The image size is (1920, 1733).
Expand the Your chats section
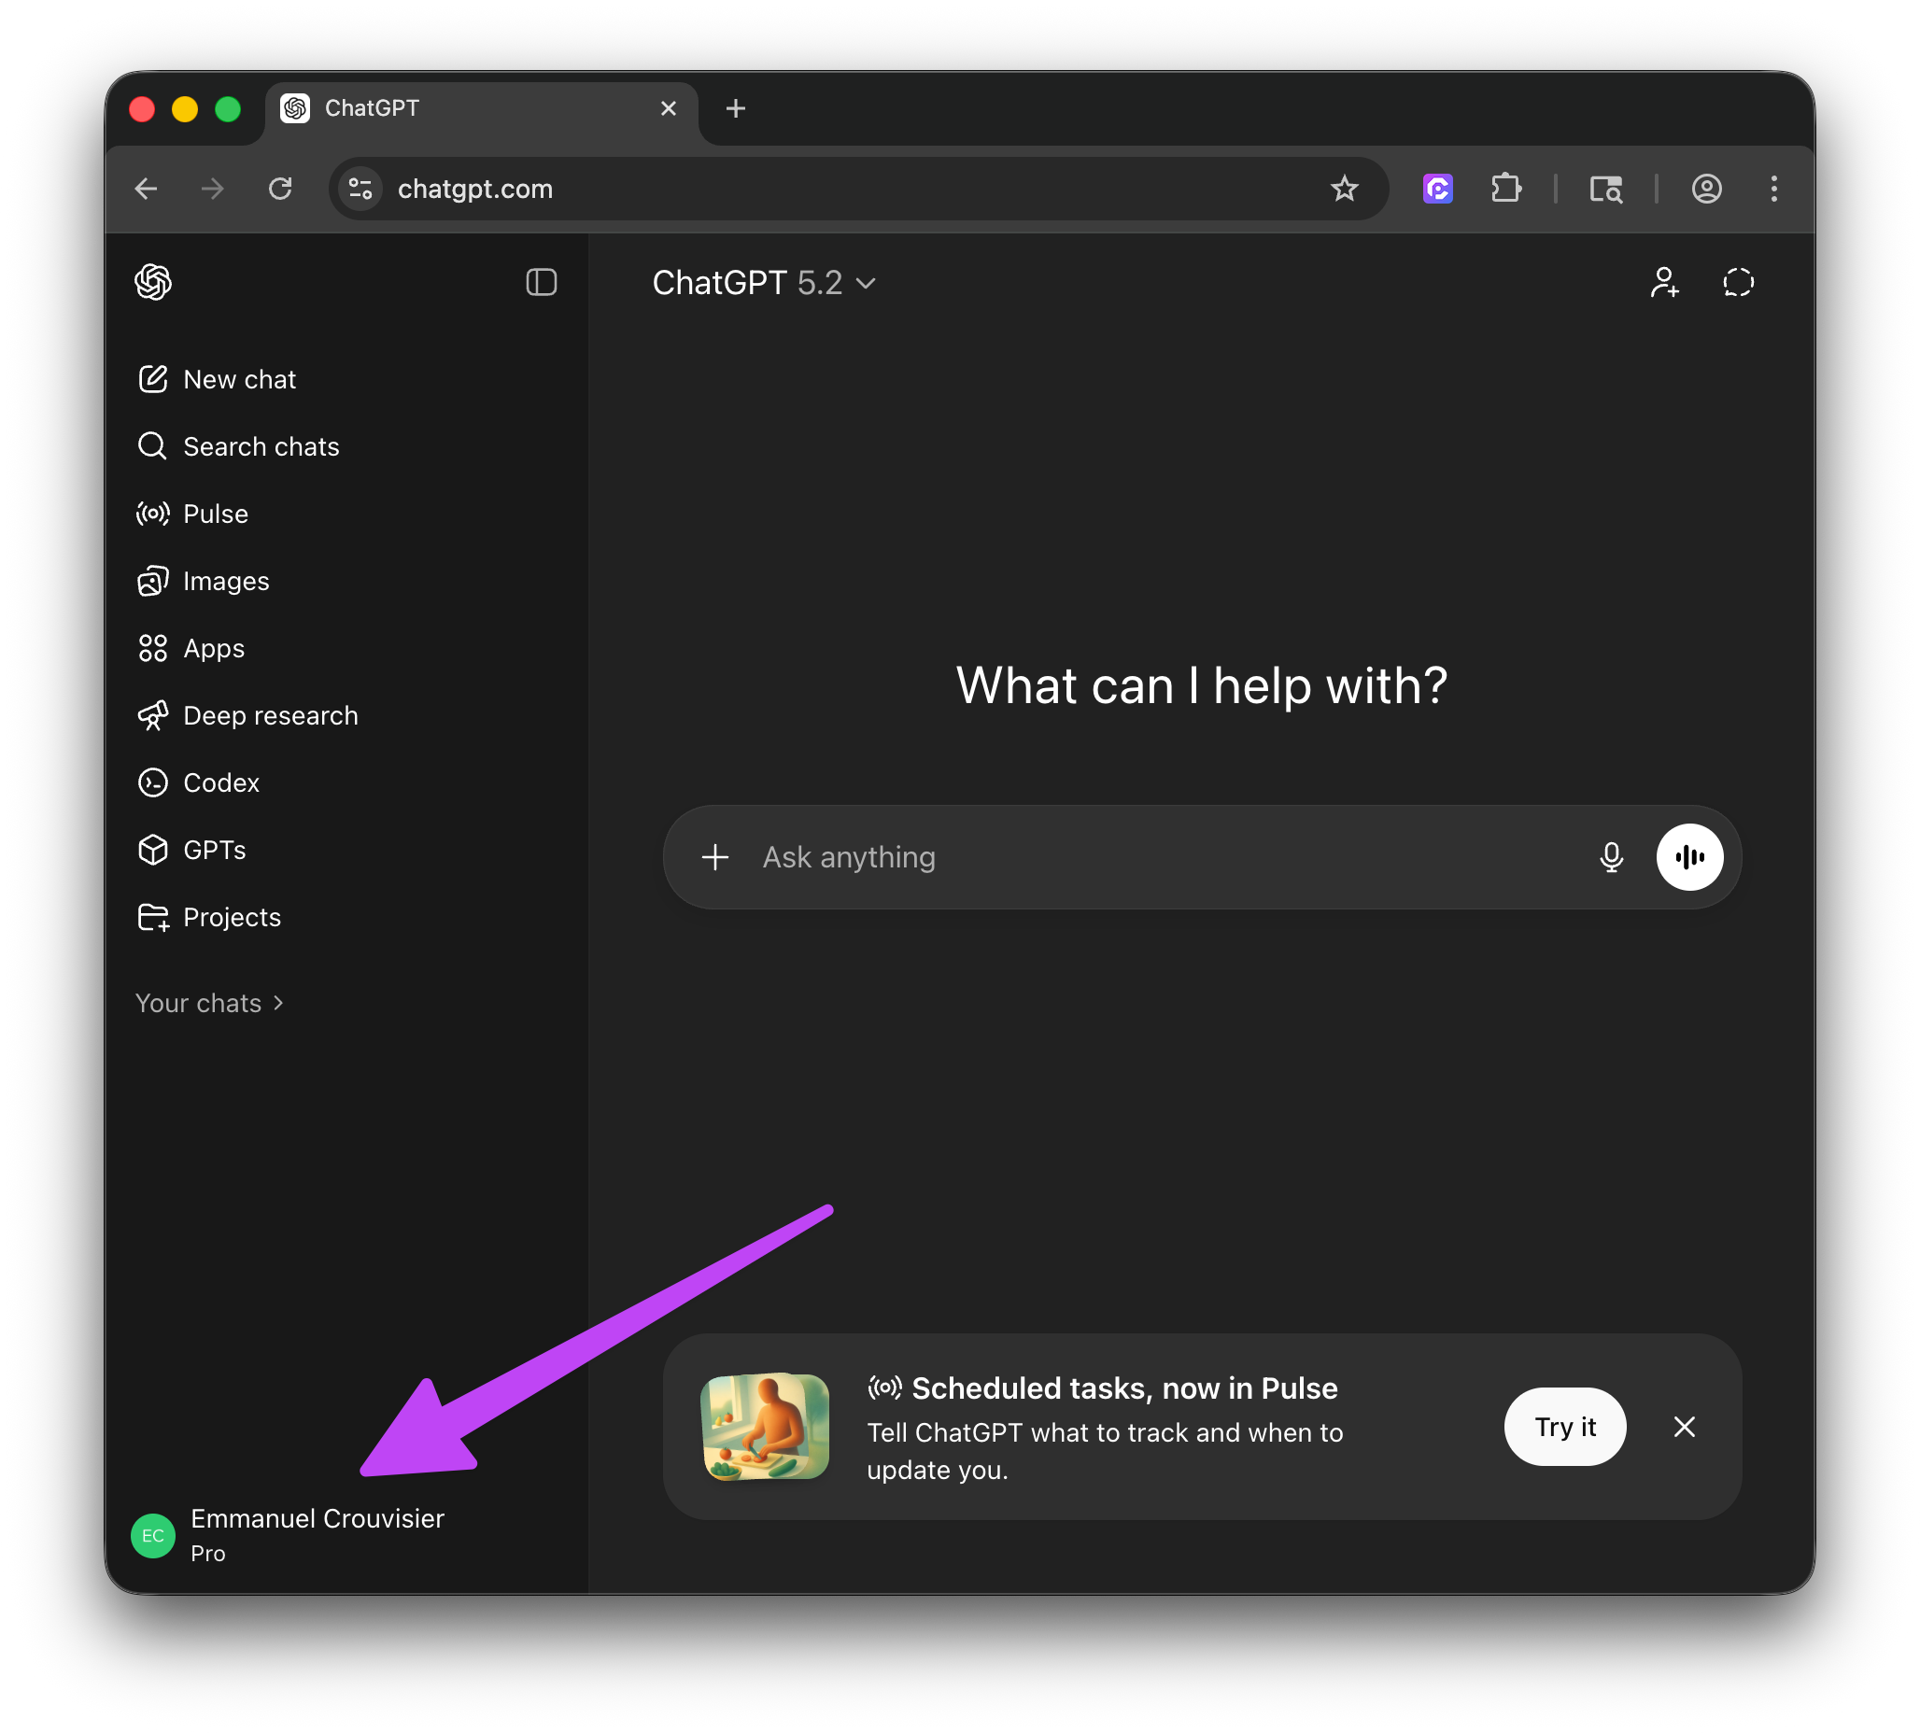pyautogui.click(x=209, y=1004)
